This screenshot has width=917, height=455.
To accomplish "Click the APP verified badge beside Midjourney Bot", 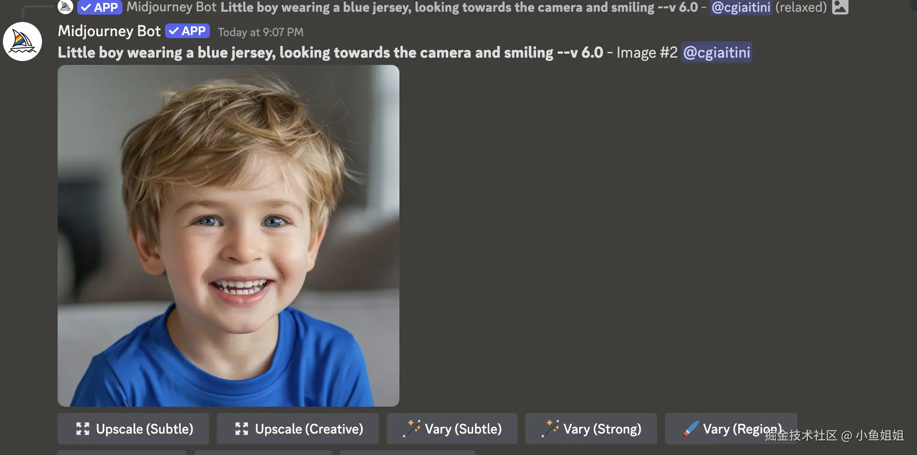I will [188, 31].
